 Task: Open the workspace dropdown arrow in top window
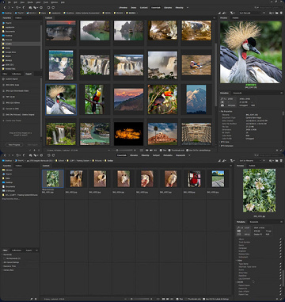[188, 8]
